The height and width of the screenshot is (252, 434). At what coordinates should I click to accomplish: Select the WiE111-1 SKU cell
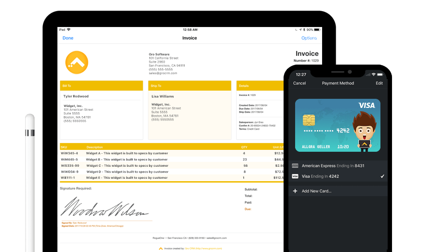click(x=68, y=178)
